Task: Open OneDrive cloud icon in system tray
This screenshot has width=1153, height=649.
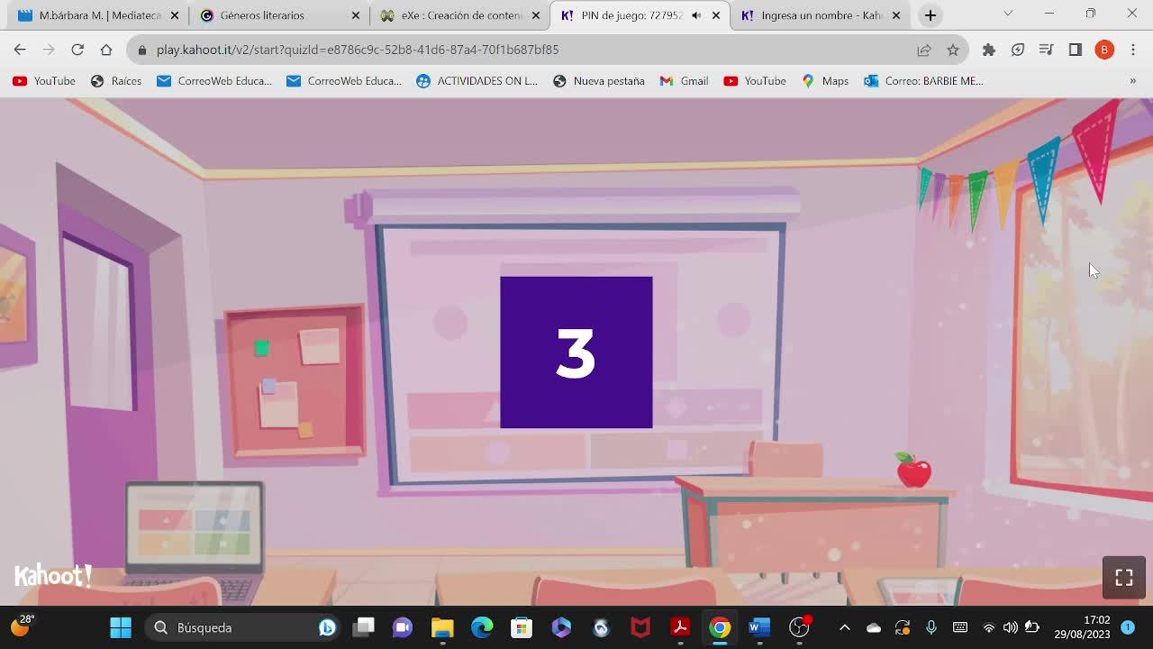Action: (874, 627)
